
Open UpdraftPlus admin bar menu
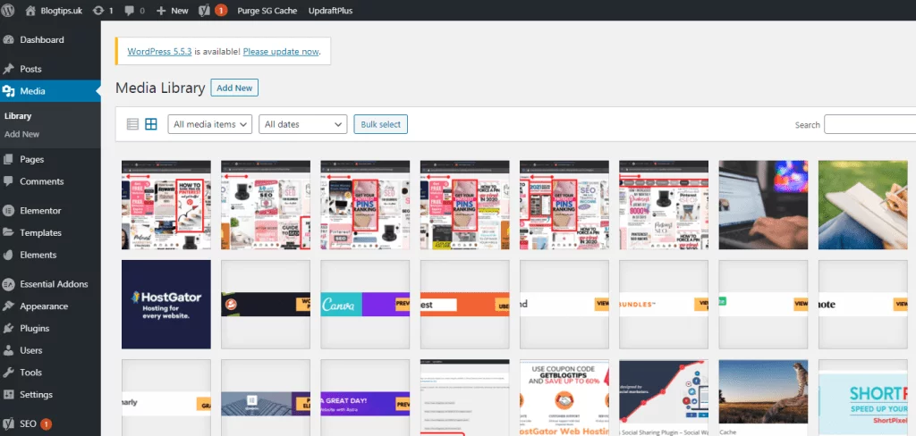(x=331, y=11)
